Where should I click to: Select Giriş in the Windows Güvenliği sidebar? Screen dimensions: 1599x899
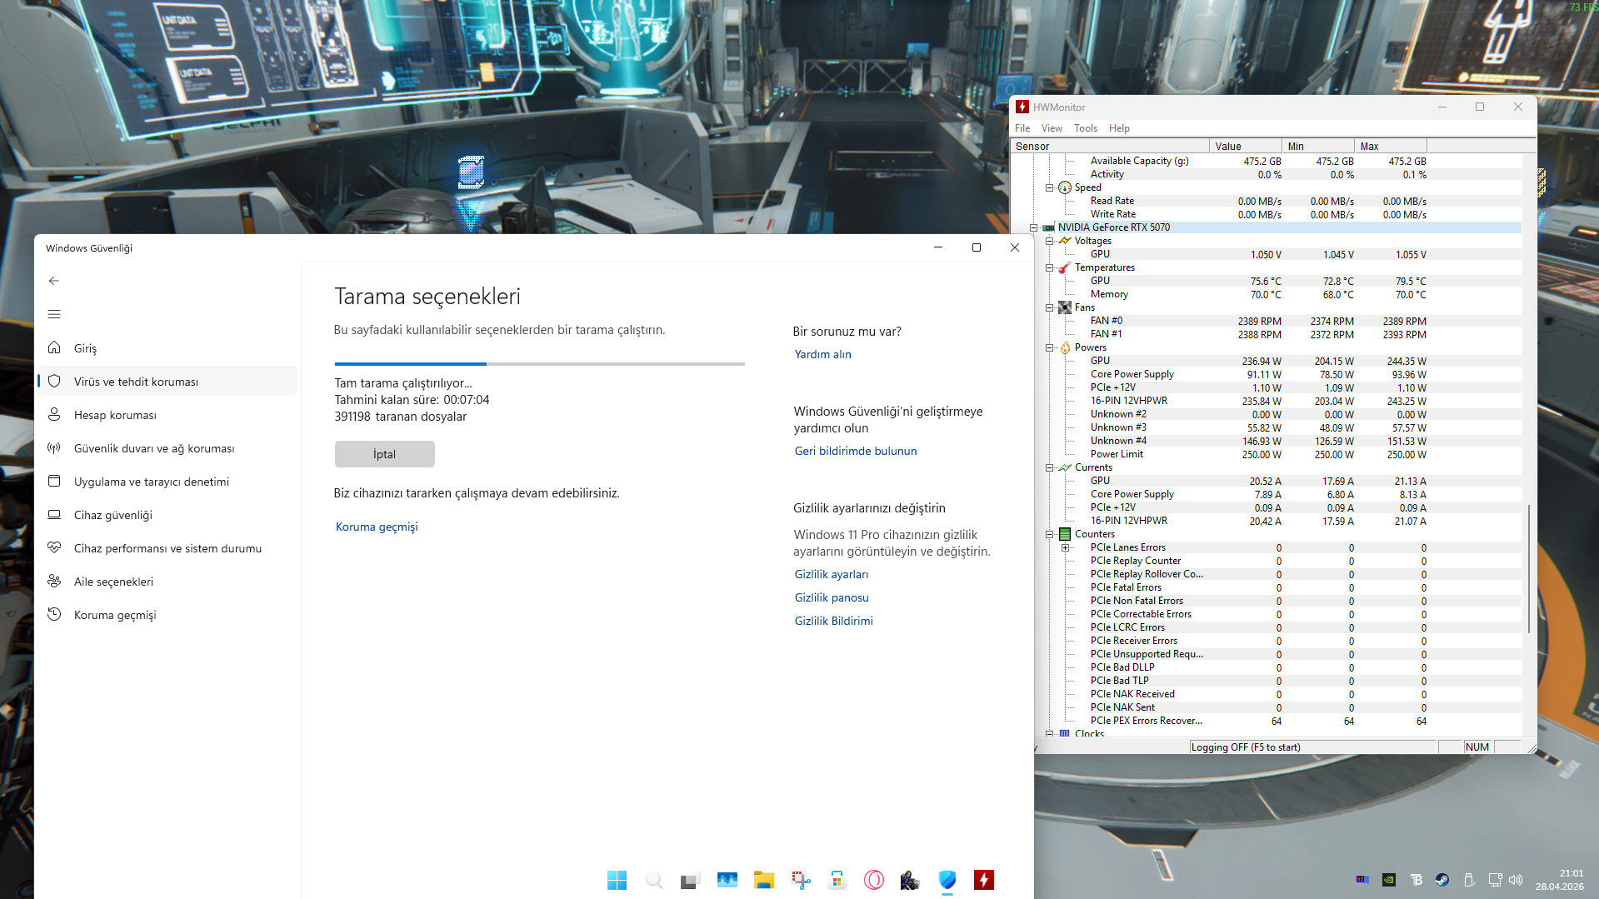pyautogui.click(x=167, y=347)
